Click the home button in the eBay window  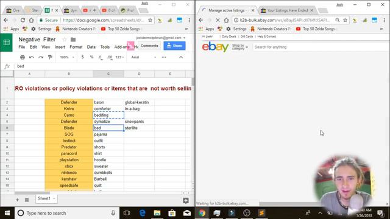[226, 20]
